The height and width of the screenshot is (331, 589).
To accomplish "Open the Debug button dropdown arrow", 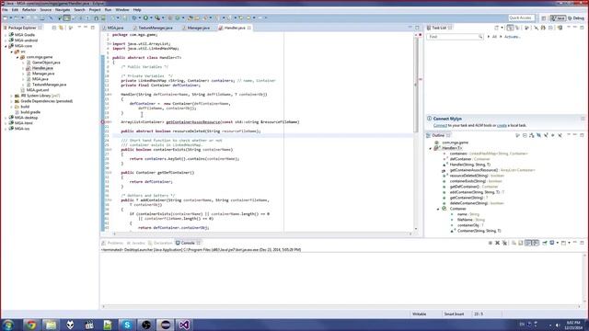I will 139,17.
